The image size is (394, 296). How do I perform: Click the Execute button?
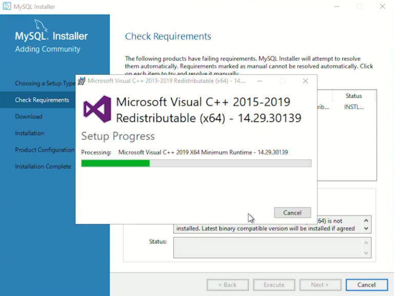(x=274, y=285)
